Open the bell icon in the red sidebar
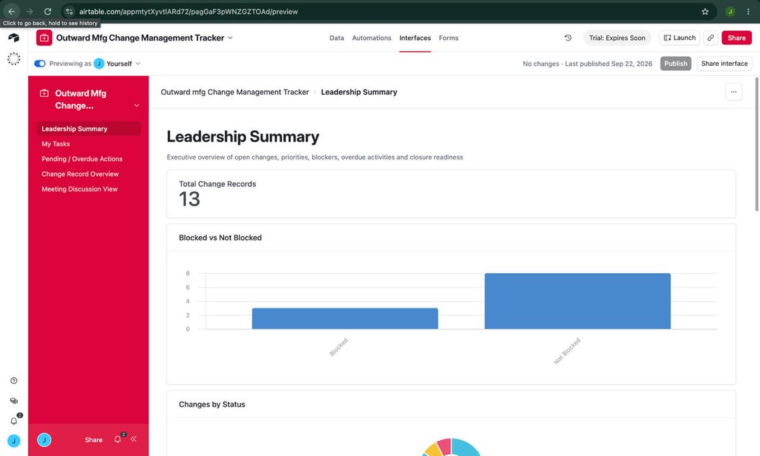Screen dimensions: 760x456 pyautogui.click(x=118, y=439)
